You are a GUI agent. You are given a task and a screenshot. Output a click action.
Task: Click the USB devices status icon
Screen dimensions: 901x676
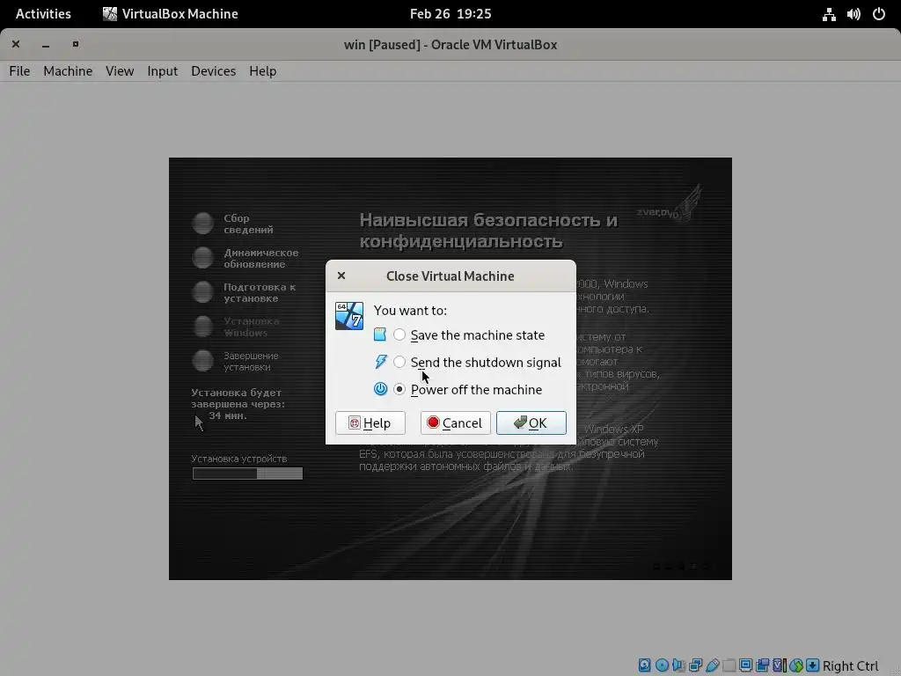(x=713, y=665)
